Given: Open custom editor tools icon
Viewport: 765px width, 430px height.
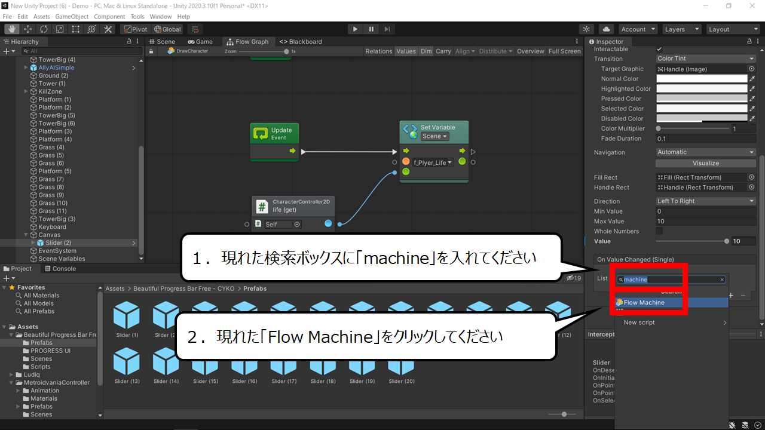Looking at the screenshot, I should [x=108, y=29].
